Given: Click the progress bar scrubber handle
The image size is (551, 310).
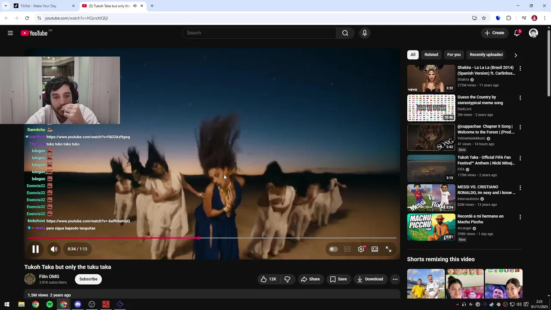Looking at the screenshot, I should click(x=198, y=238).
